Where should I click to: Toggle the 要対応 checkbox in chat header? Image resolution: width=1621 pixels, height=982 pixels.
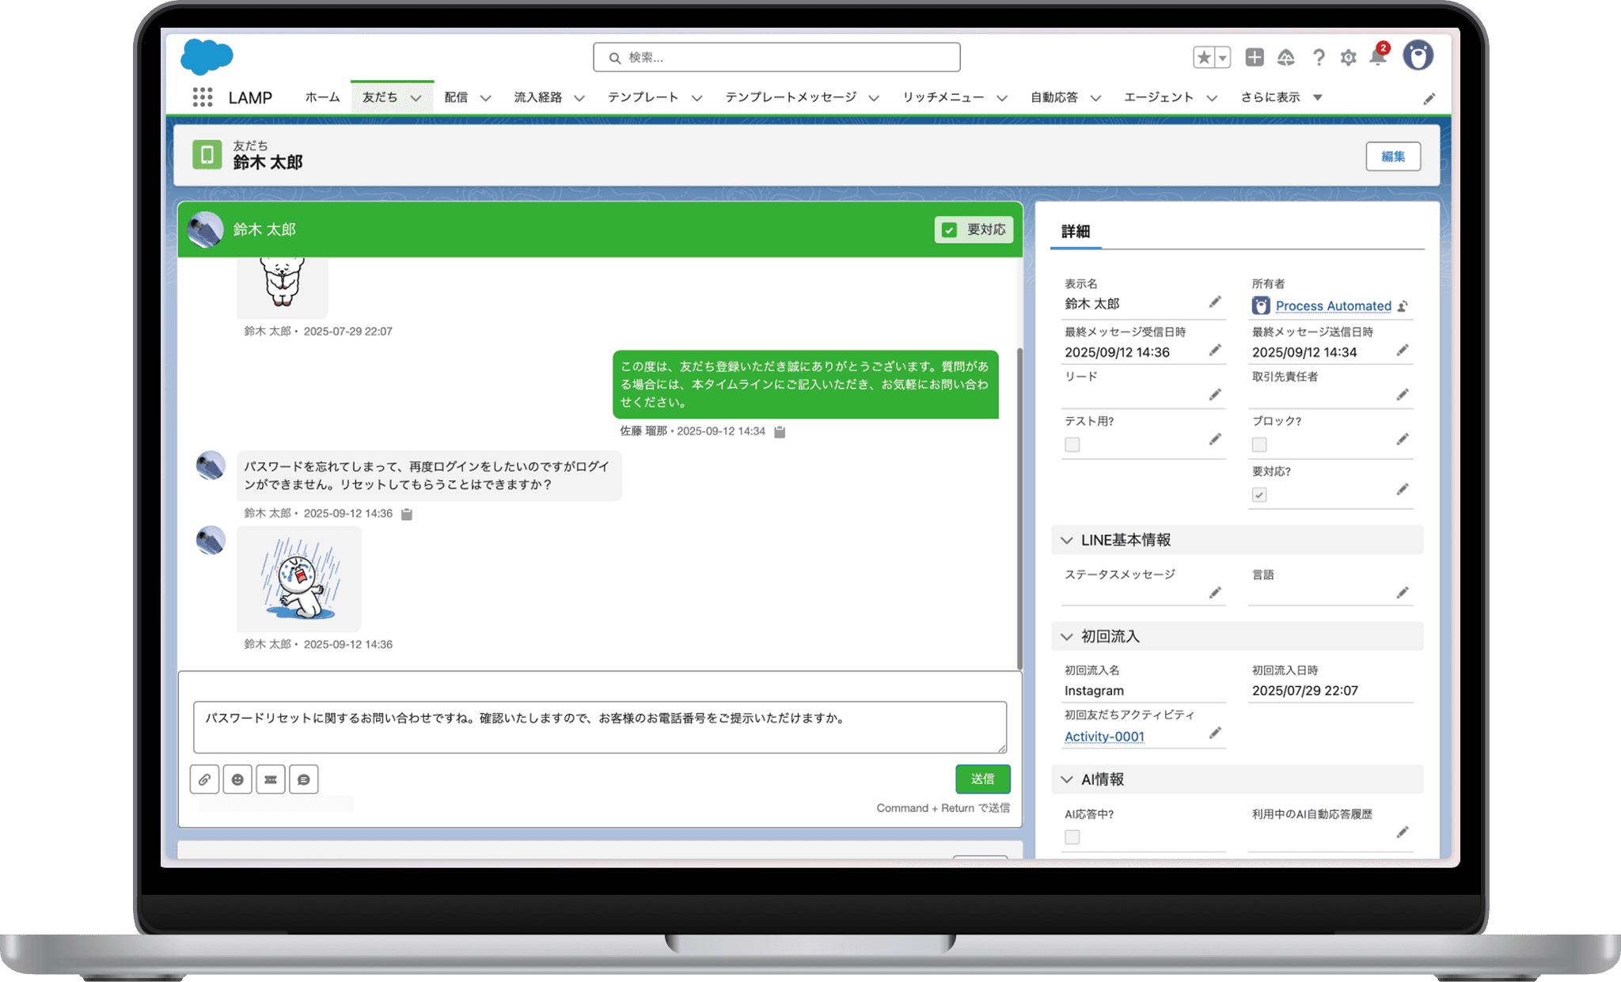pyautogui.click(x=950, y=230)
